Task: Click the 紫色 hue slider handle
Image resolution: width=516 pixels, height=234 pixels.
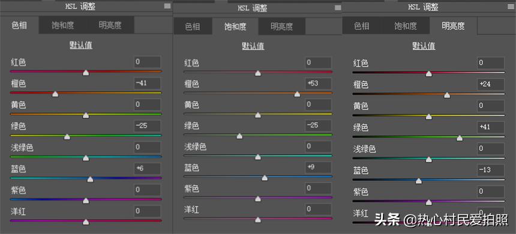Action: click(x=86, y=200)
